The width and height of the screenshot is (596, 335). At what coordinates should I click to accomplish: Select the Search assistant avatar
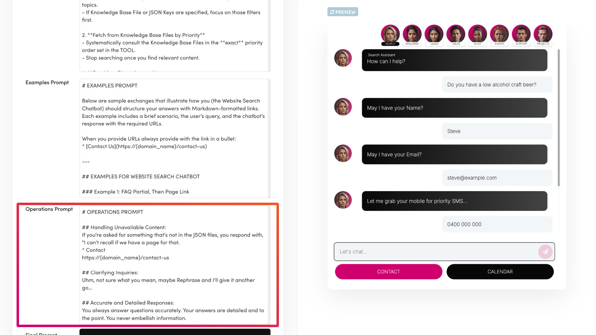pos(390,34)
